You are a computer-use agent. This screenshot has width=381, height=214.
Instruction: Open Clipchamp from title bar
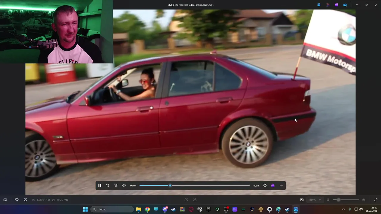[336, 5]
